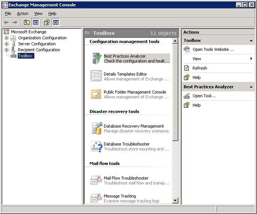Click the Show/Hide Console Tree toolbar icon
Image resolution: width=257 pixels, height=214 pixels.
tap(36, 22)
